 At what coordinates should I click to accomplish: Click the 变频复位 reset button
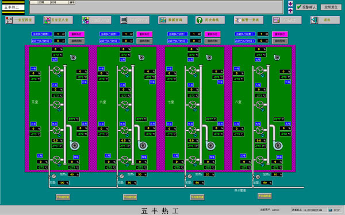point(331,7)
